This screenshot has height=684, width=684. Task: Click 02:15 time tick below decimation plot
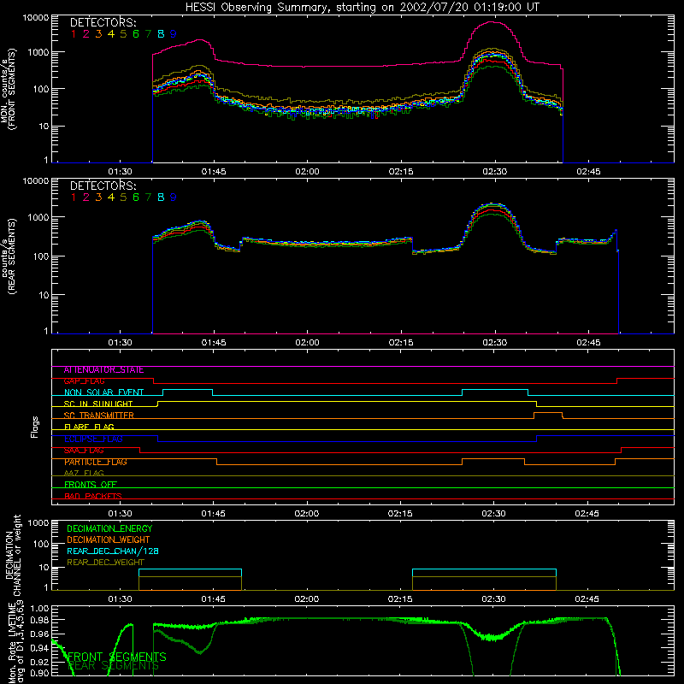pos(400,599)
